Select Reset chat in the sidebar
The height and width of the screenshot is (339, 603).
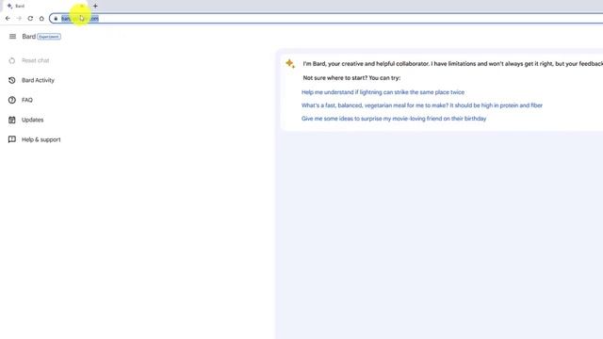pos(36,60)
